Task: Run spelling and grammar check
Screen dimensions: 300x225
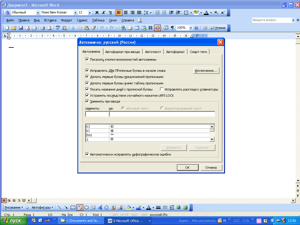Action: (x=58, y=28)
